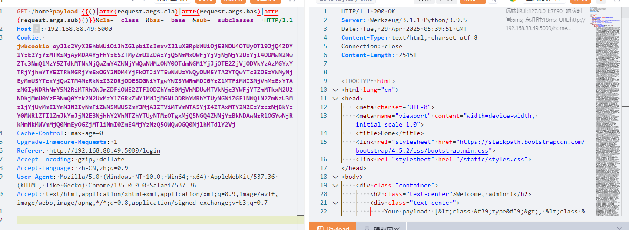Click the question mark icon beside Host
This screenshot has width=632, height=230.
click(x=37, y=29)
